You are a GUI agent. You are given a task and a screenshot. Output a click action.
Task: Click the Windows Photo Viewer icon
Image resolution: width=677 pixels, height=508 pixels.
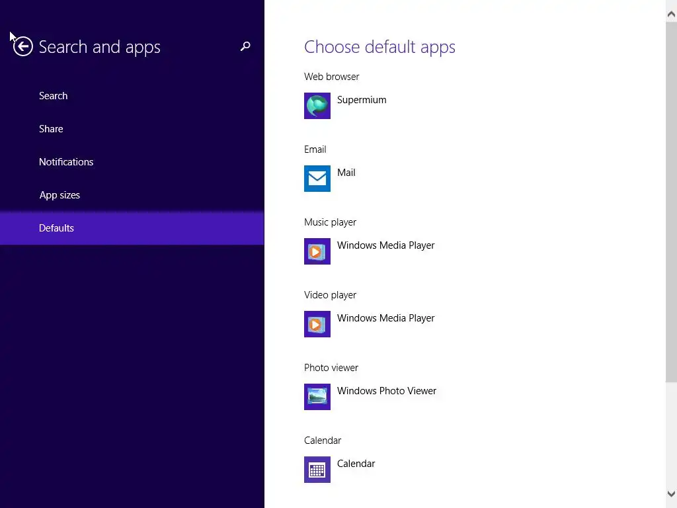pos(317,397)
